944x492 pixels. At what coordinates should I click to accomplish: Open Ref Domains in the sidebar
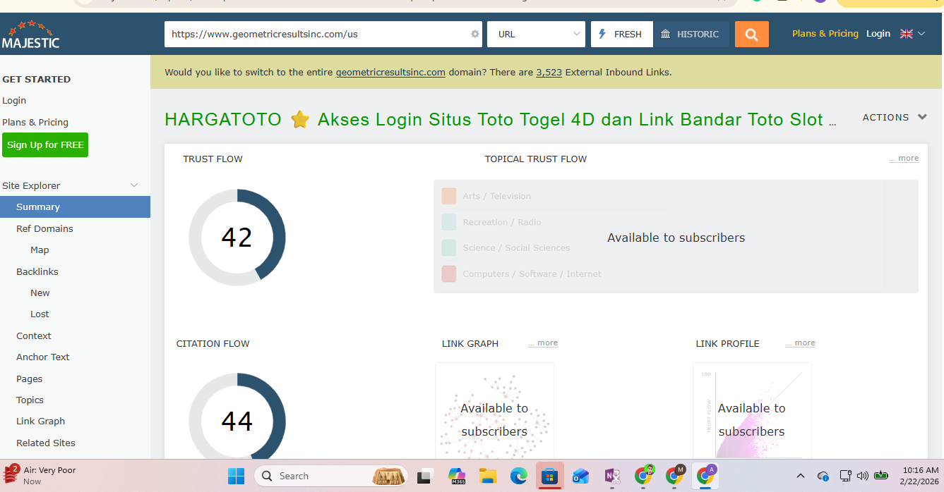[44, 228]
